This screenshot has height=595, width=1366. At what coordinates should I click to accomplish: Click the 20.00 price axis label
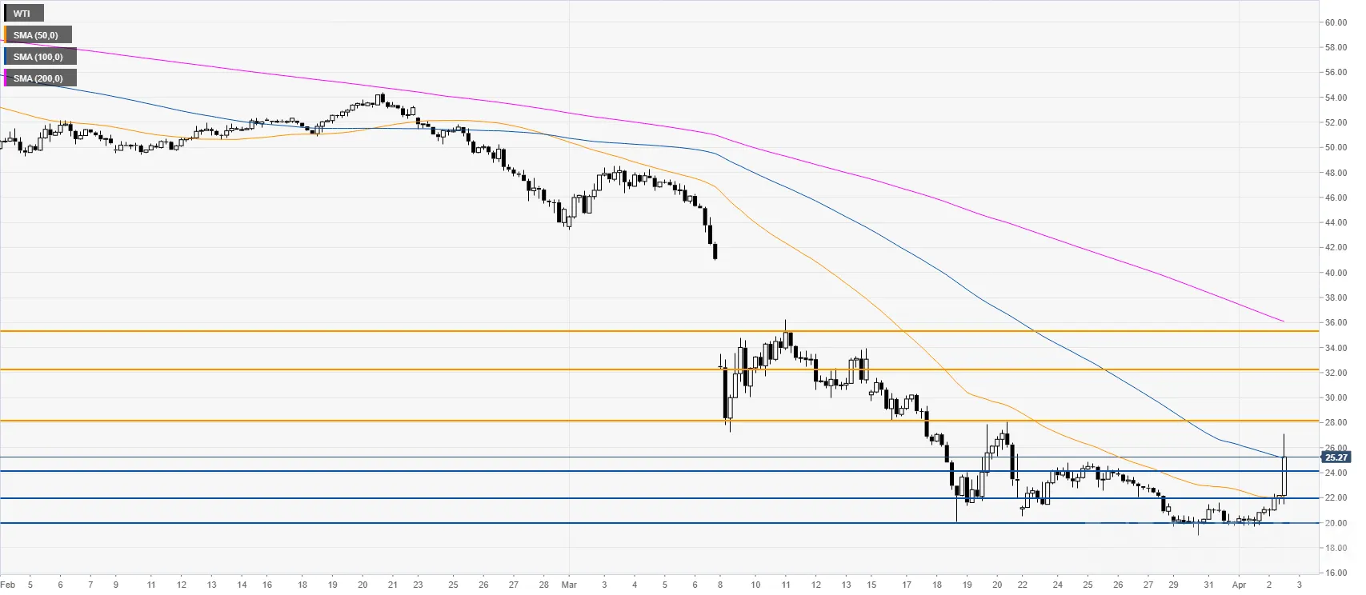point(1336,523)
